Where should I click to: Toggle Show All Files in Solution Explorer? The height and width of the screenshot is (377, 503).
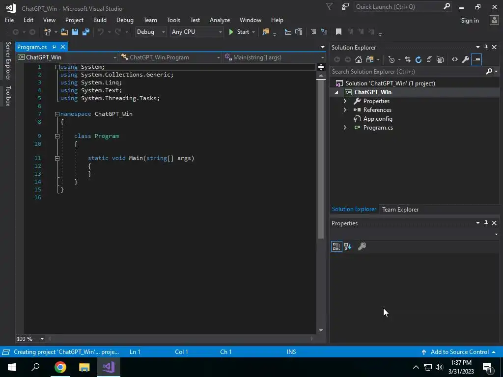(440, 59)
